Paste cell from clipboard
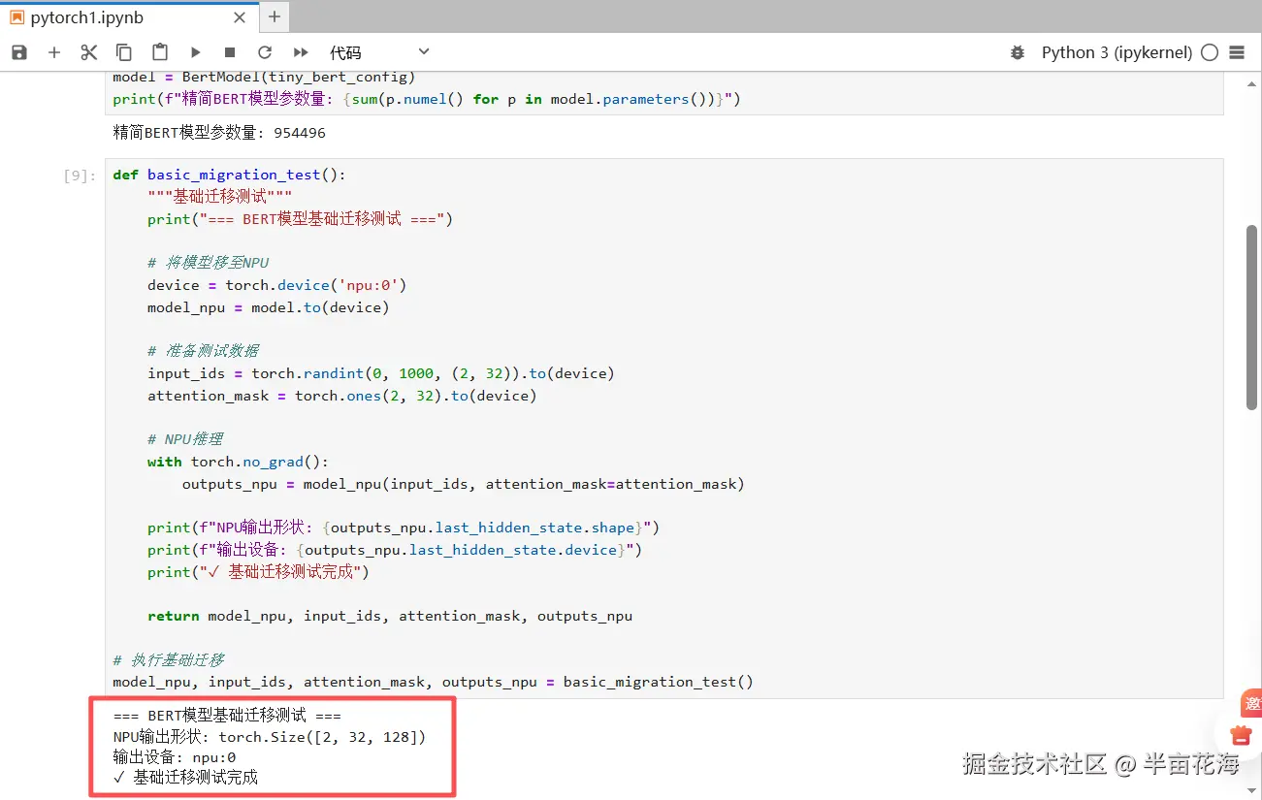Image resolution: width=1262 pixels, height=800 pixels. pos(160,52)
